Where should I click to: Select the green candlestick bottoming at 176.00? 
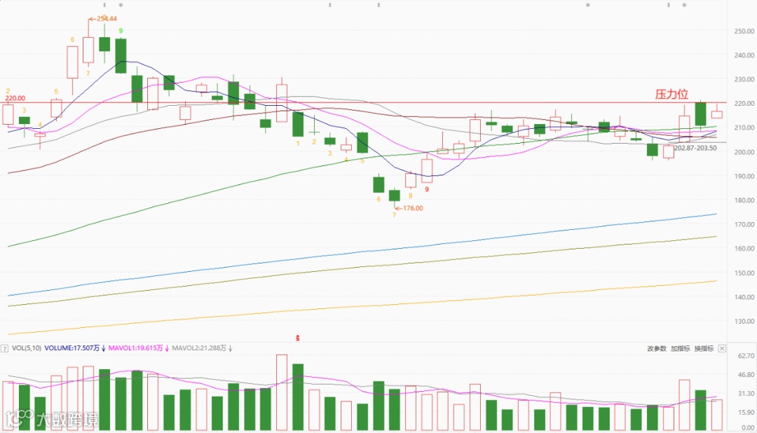(x=395, y=195)
